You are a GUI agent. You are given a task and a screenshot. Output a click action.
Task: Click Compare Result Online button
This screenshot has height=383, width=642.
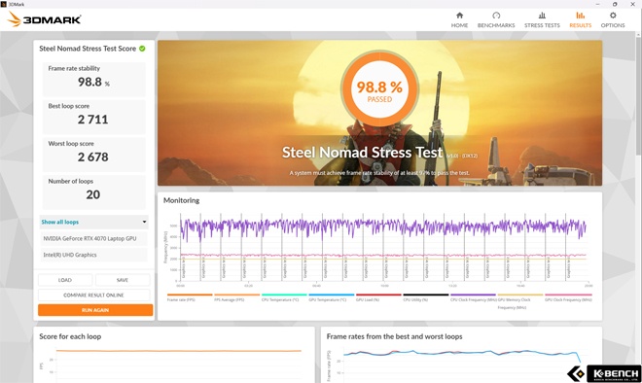click(x=93, y=295)
